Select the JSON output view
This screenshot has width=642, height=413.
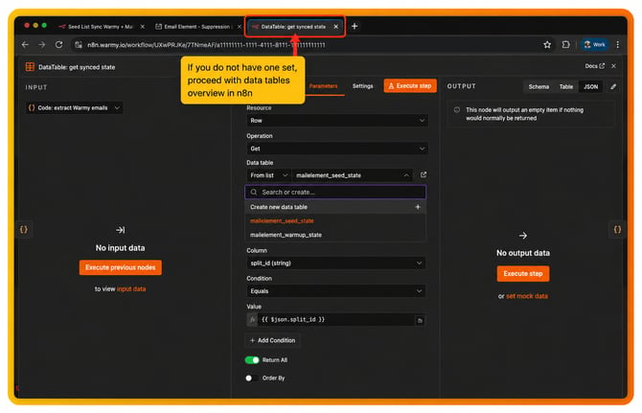pyautogui.click(x=590, y=87)
